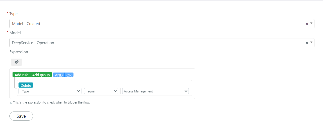Expand the Model dropdown arrow
Viewport: 323px width, 124px height.
(x=311, y=42)
